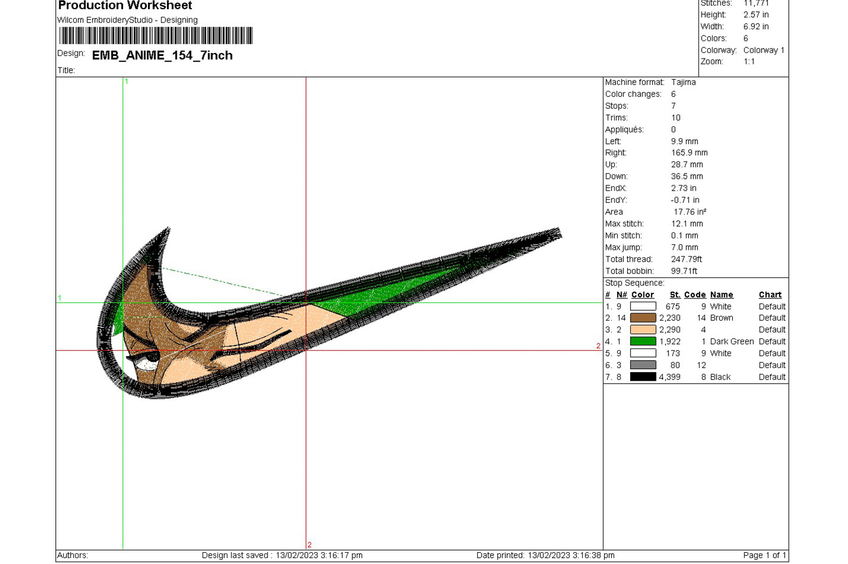Click the Colorway 1 value in the header

[763, 50]
